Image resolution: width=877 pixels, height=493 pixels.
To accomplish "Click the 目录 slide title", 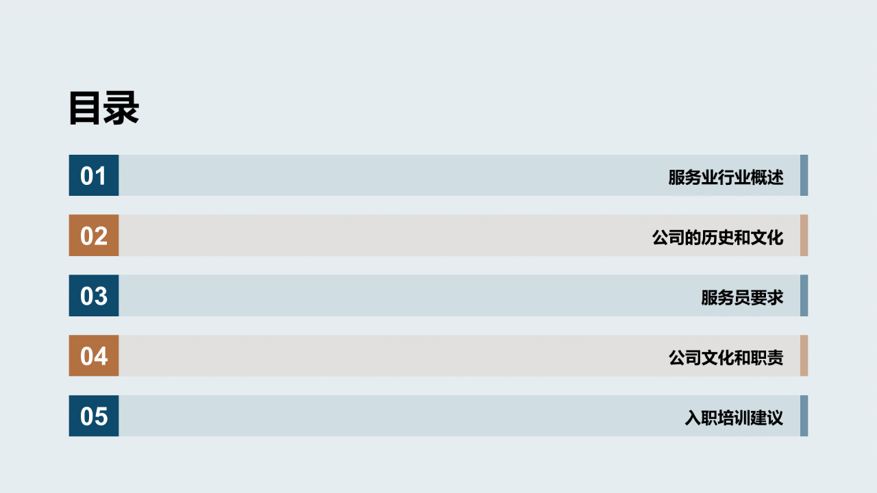I will click(x=104, y=108).
